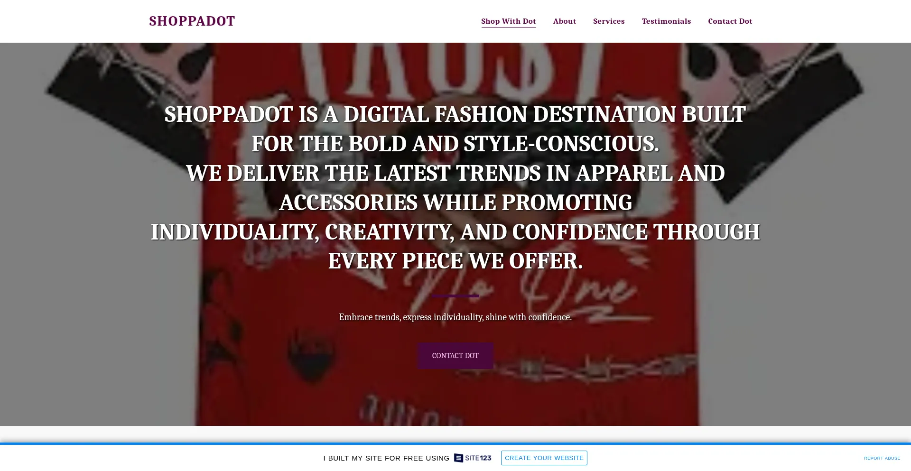Go to the About menu item
911x471 pixels.
tap(564, 21)
